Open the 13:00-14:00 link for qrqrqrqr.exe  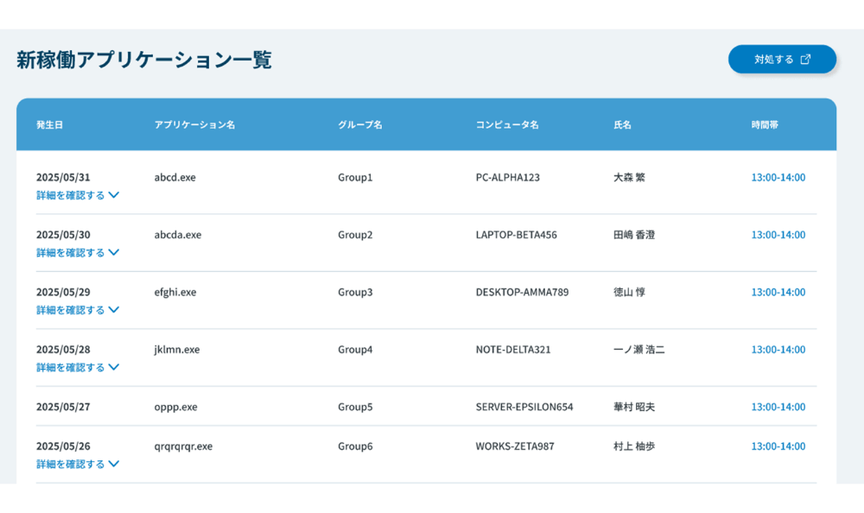[x=778, y=446]
